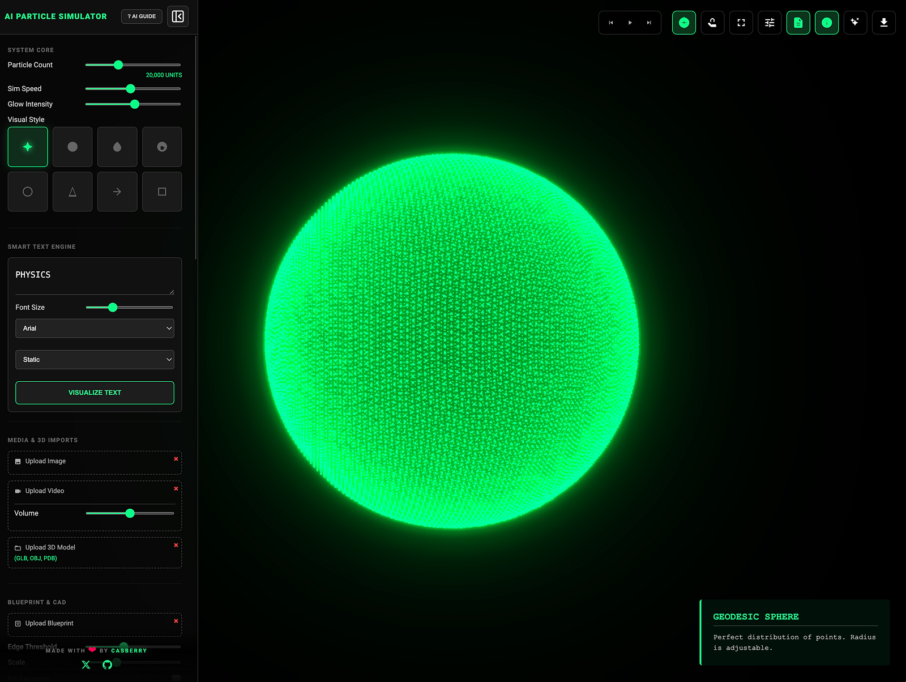The width and height of the screenshot is (906, 682).
Task: Clear the 3D Model upload with X
Action: click(x=176, y=545)
